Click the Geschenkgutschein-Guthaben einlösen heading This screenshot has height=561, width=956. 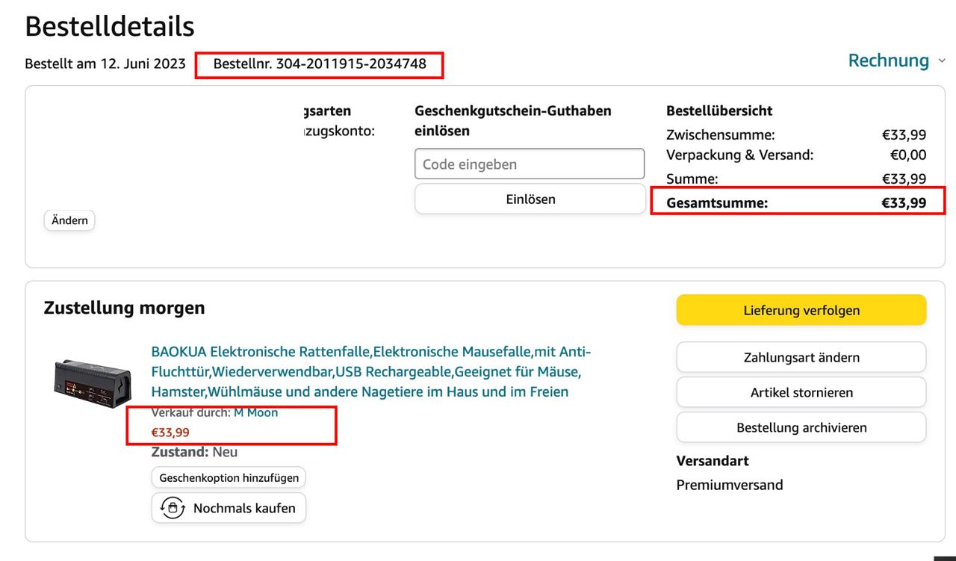[x=512, y=120]
